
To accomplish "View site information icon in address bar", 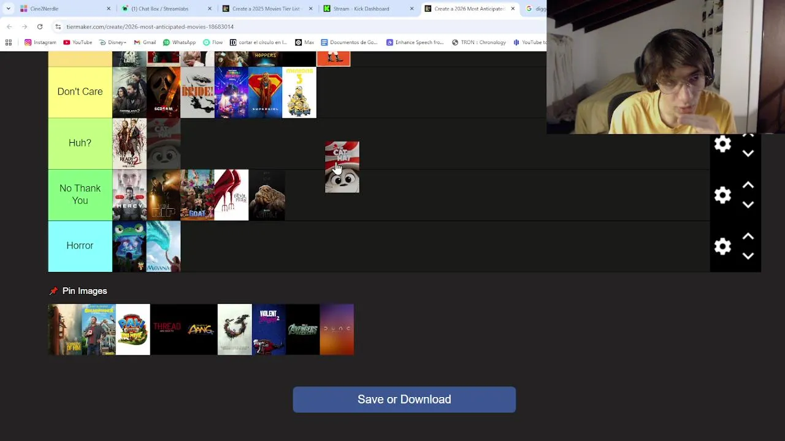I will pyautogui.click(x=58, y=26).
